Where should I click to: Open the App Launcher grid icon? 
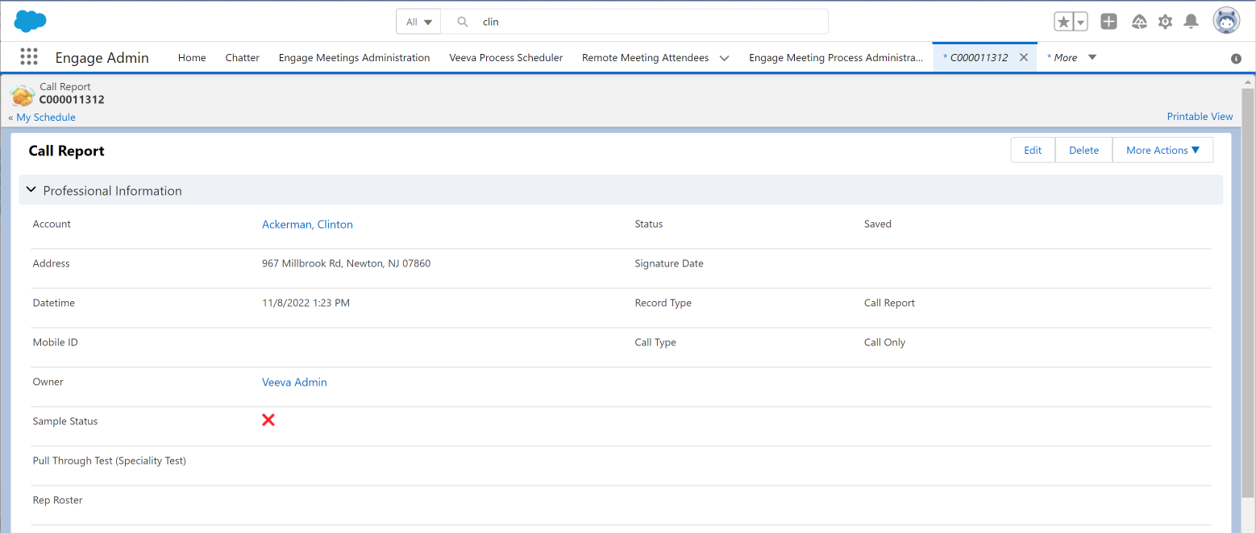[x=29, y=57]
